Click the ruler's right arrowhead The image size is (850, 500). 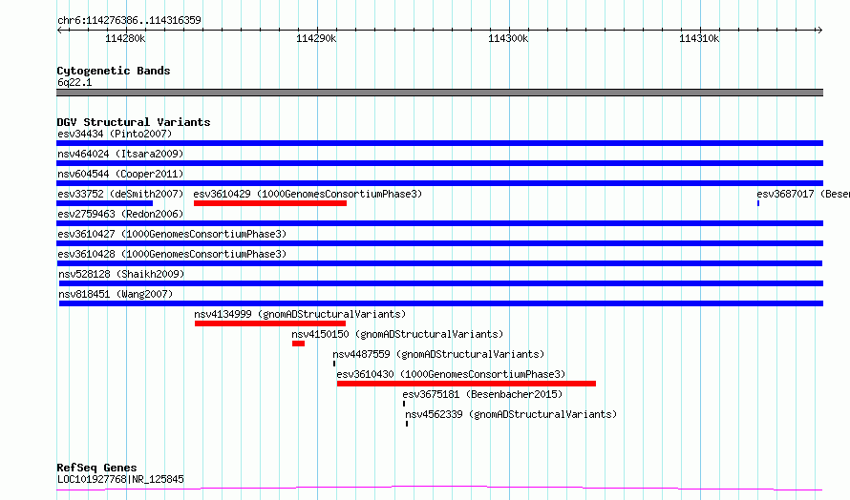click(819, 30)
